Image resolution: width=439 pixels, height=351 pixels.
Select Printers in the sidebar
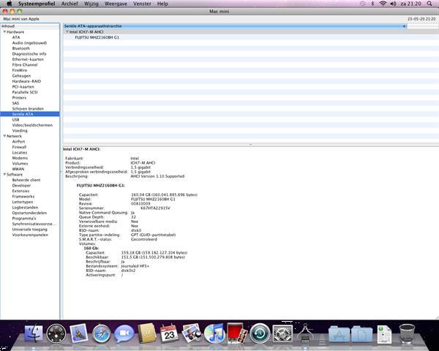tap(19, 98)
